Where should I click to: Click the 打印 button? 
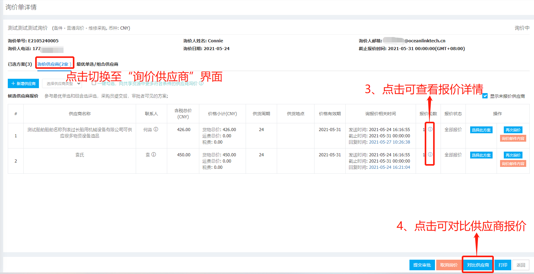[503, 265]
